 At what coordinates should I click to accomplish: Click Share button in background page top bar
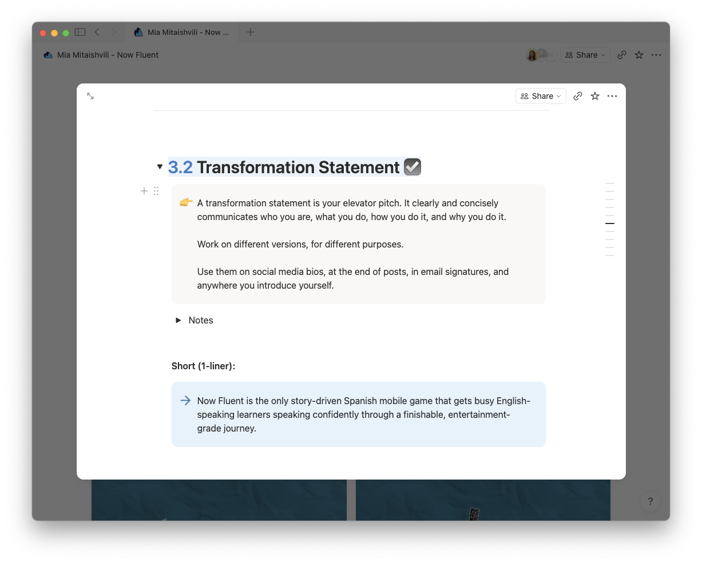(x=585, y=55)
